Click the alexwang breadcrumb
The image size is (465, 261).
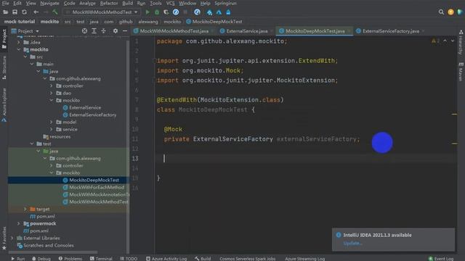(148, 22)
